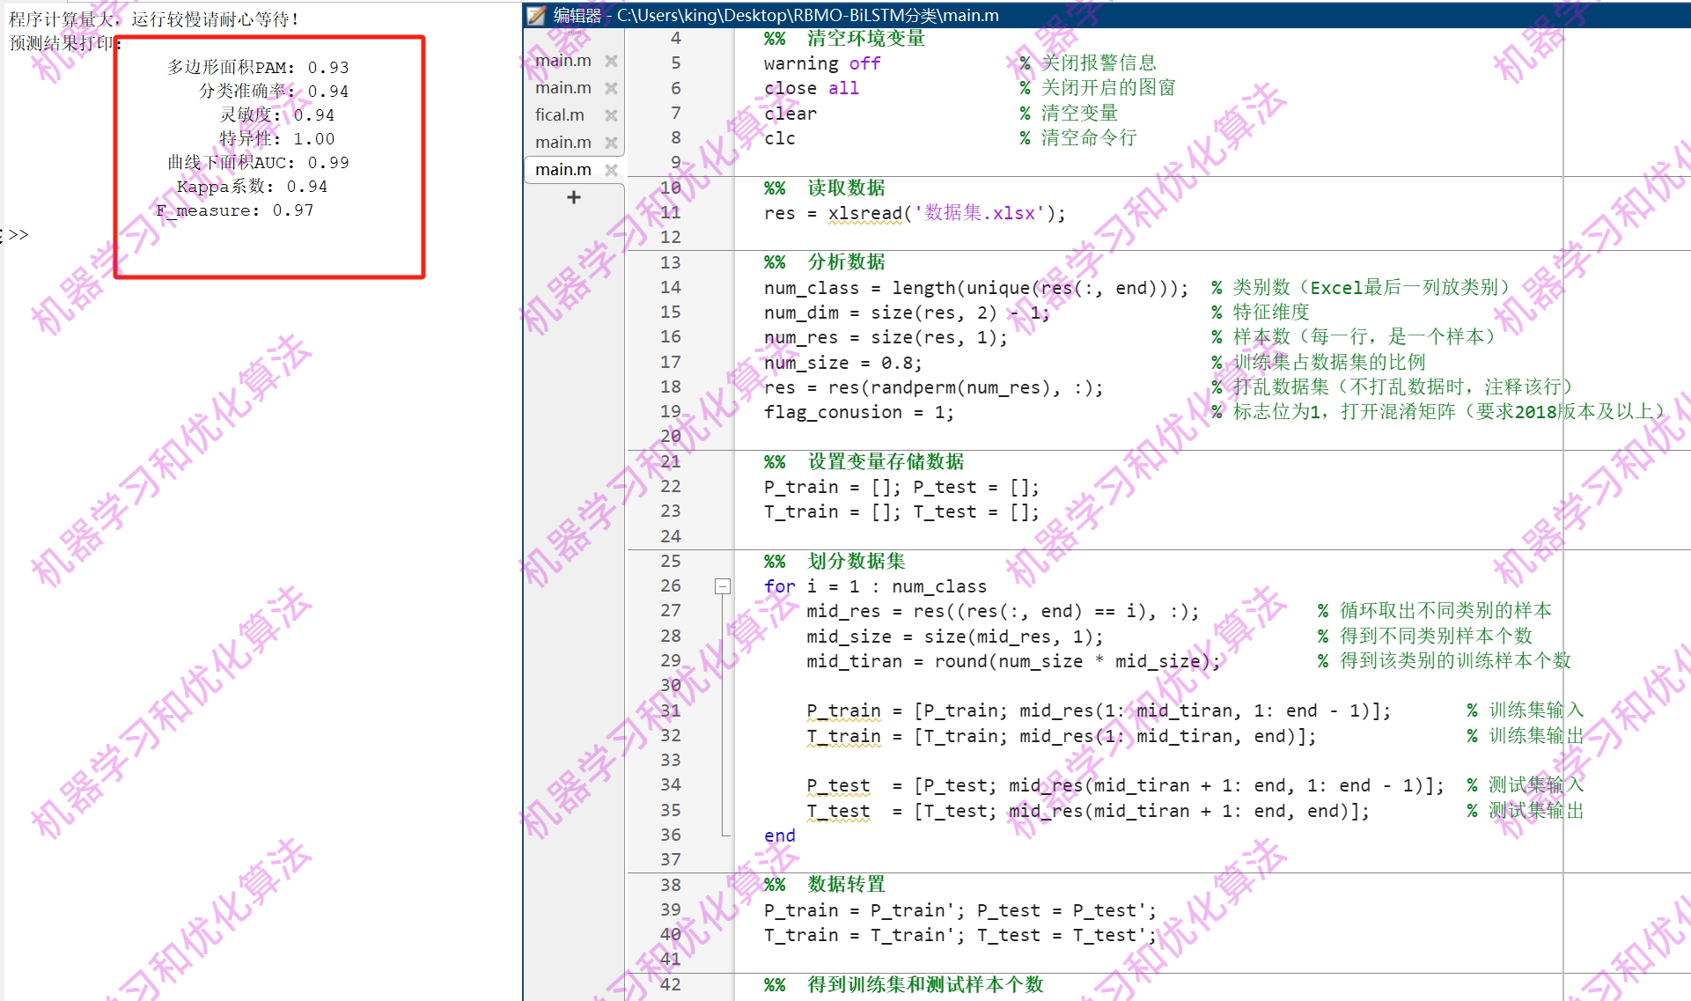Close the active main.m tab

click(611, 169)
